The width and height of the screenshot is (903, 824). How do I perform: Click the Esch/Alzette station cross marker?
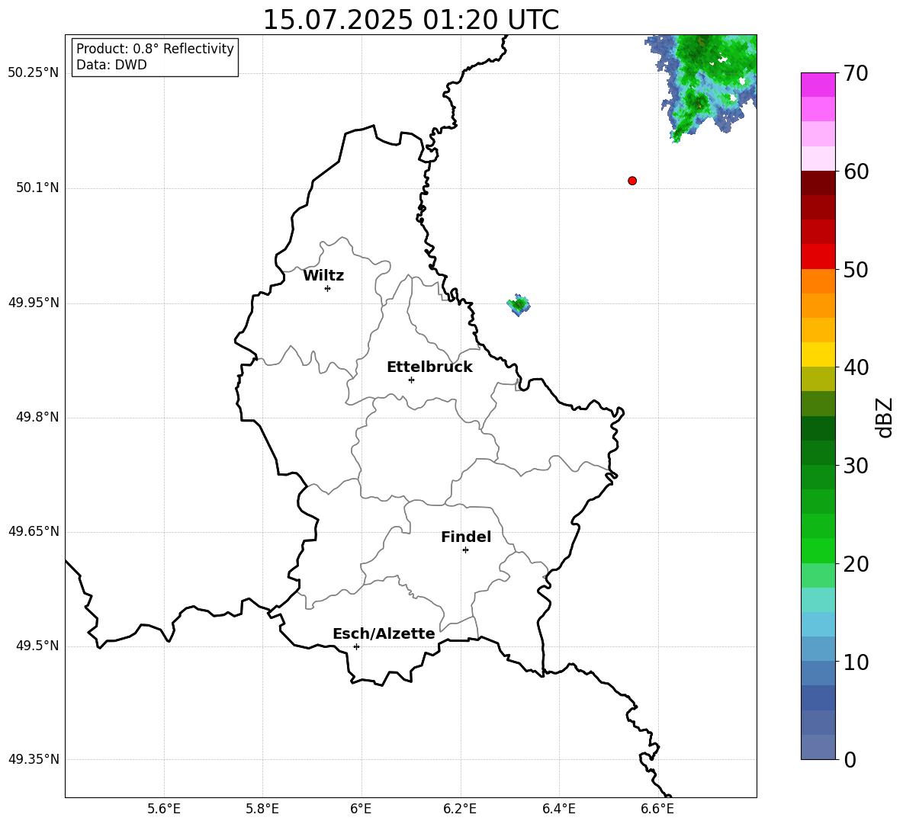click(356, 646)
